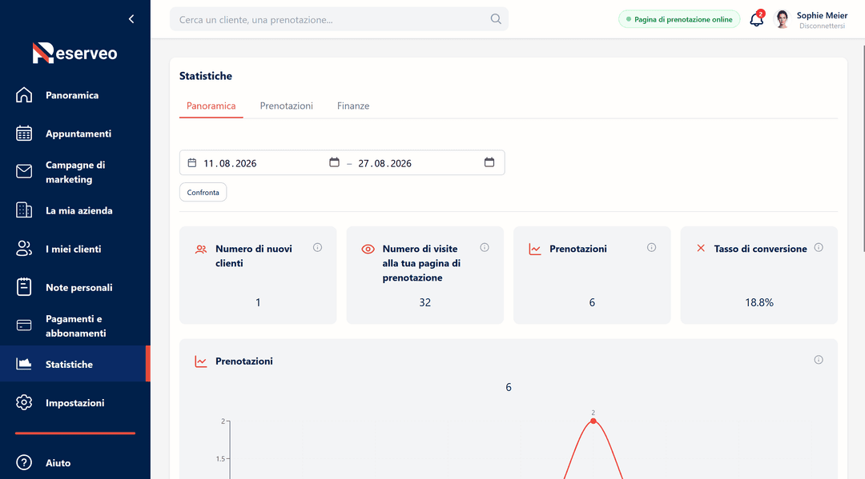Image resolution: width=865 pixels, height=479 pixels.
Task: Click the Aiuto question mark icon
Action: 24,462
